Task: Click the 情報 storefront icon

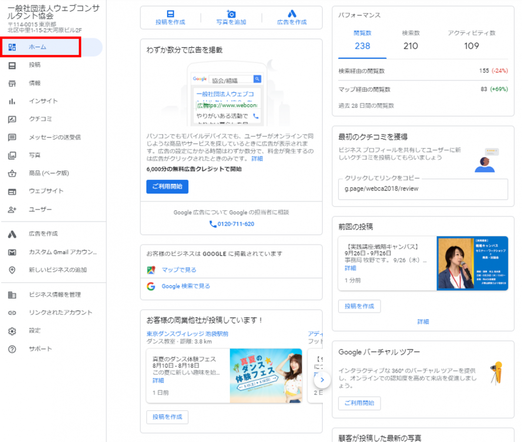Action: 12,83
